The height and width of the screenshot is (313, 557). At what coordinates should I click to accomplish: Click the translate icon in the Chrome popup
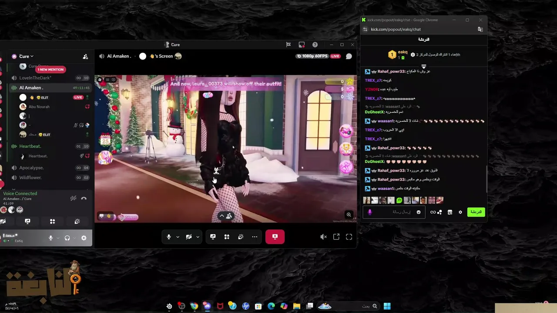coord(480,29)
